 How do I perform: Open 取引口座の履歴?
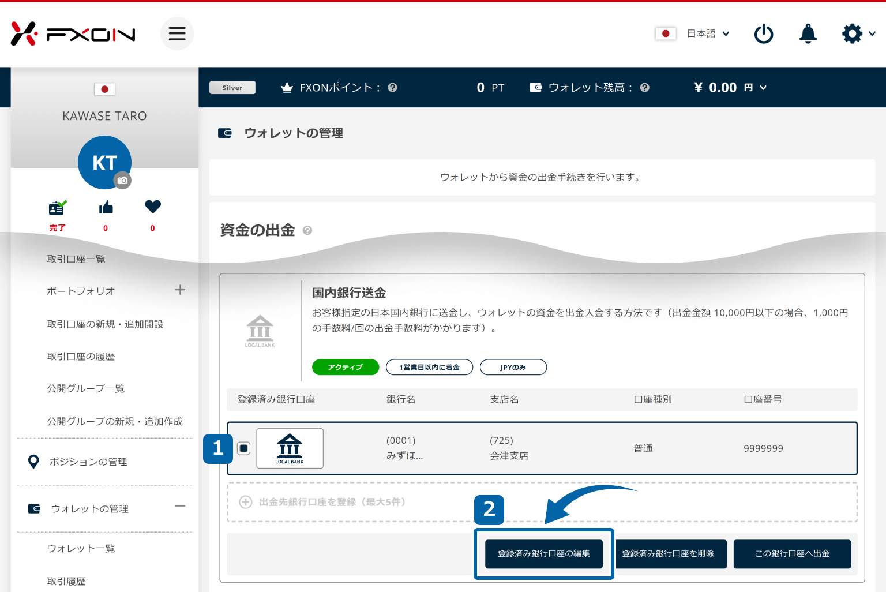81,357
